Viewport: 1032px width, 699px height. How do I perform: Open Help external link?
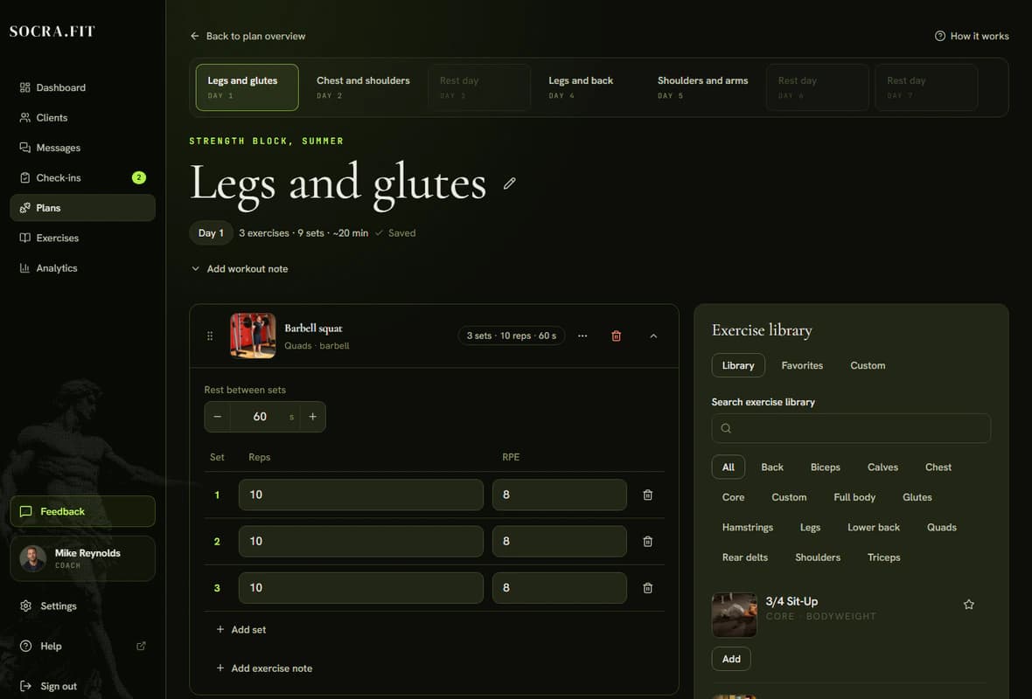(x=82, y=646)
